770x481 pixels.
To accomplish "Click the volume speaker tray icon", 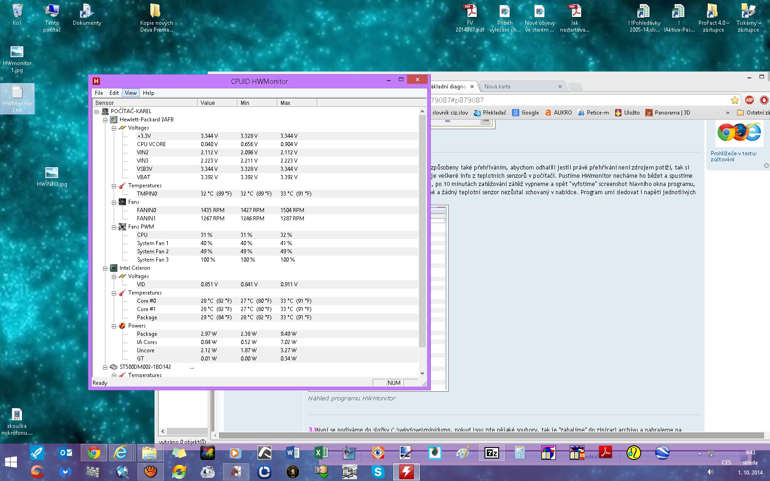I will [x=710, y=472].
